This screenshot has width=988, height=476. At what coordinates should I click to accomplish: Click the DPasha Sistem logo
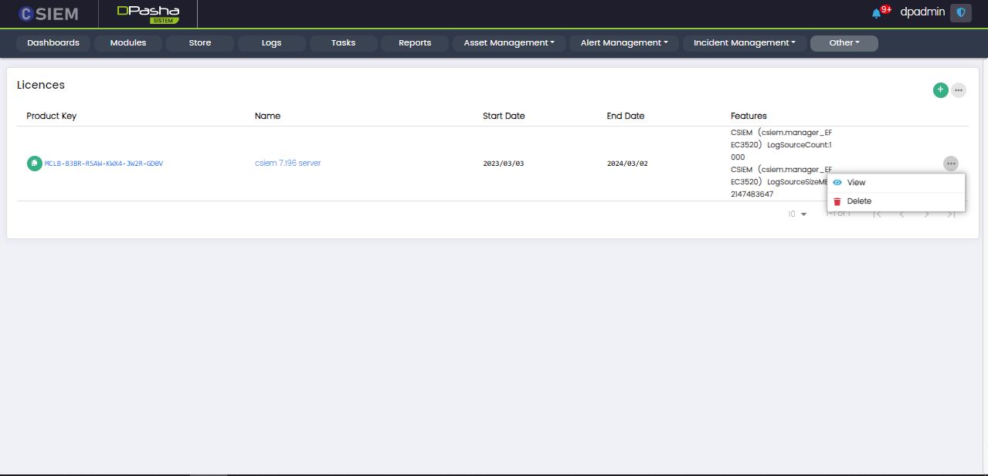(148, 14)
